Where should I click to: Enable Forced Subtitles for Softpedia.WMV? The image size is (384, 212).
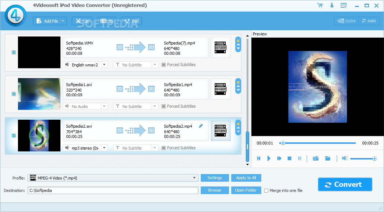point(163,65)
